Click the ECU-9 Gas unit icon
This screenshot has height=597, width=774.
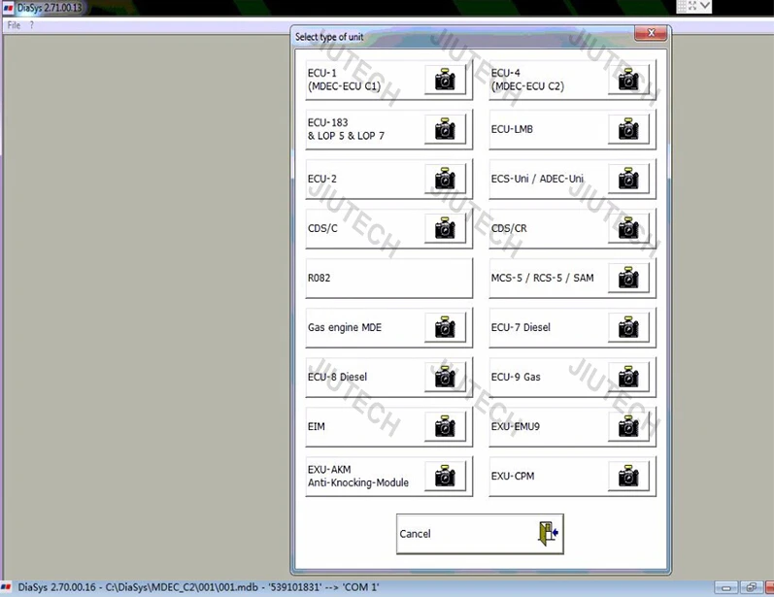[x=628, y=378]
